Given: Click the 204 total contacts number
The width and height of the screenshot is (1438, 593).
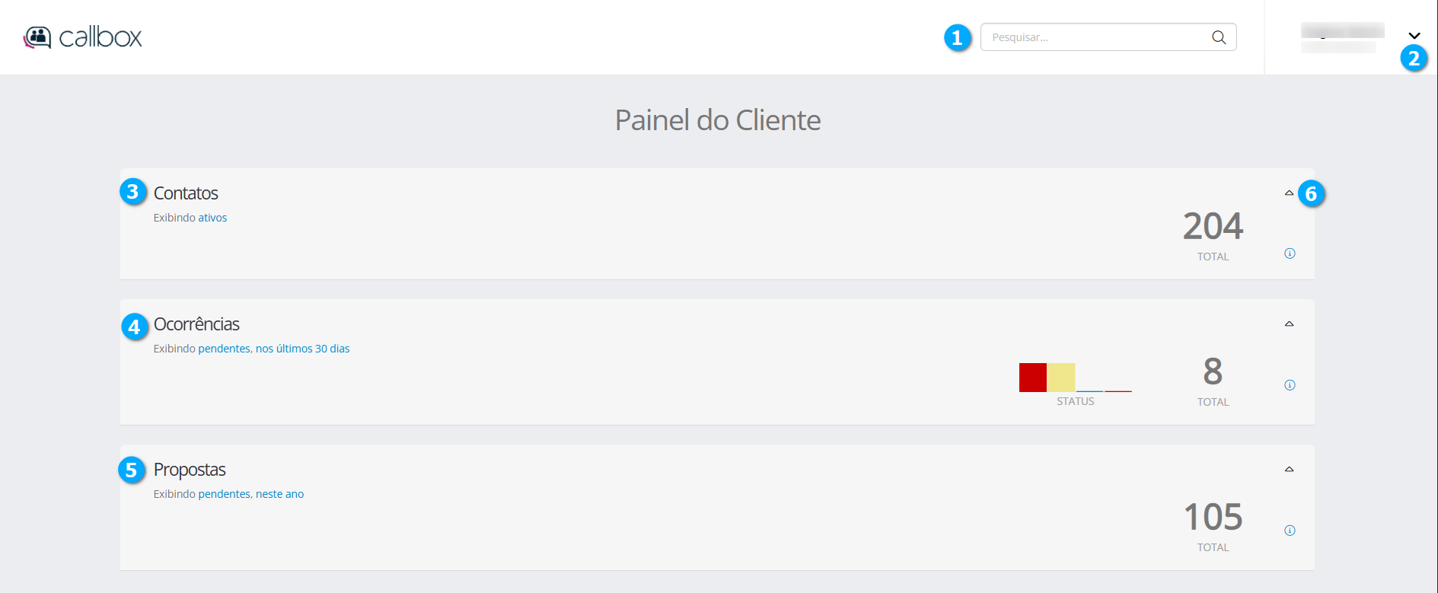Looking at the screenshot, I should tap(1213, 226).
